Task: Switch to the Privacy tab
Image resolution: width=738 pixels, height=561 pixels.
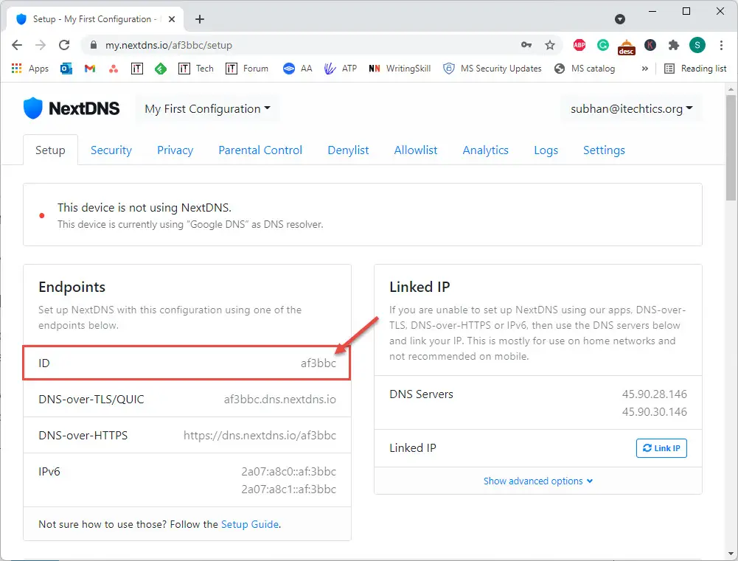Action: point(175,150)
